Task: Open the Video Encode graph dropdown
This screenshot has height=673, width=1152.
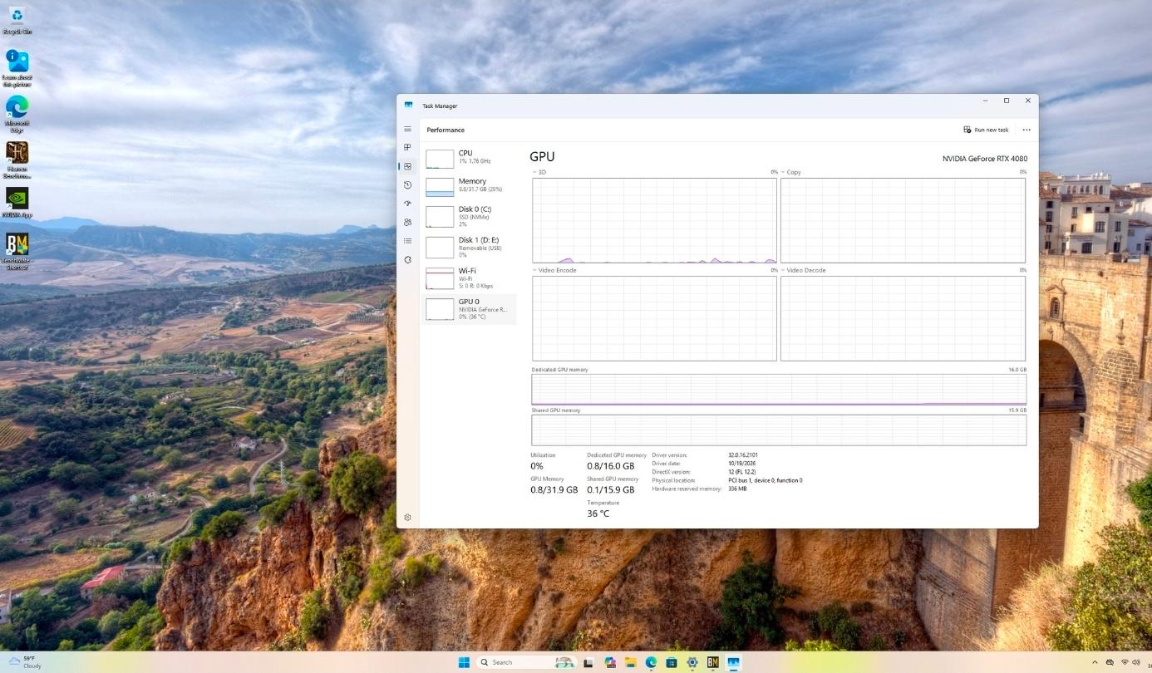Action: click(x=554, y=270)
